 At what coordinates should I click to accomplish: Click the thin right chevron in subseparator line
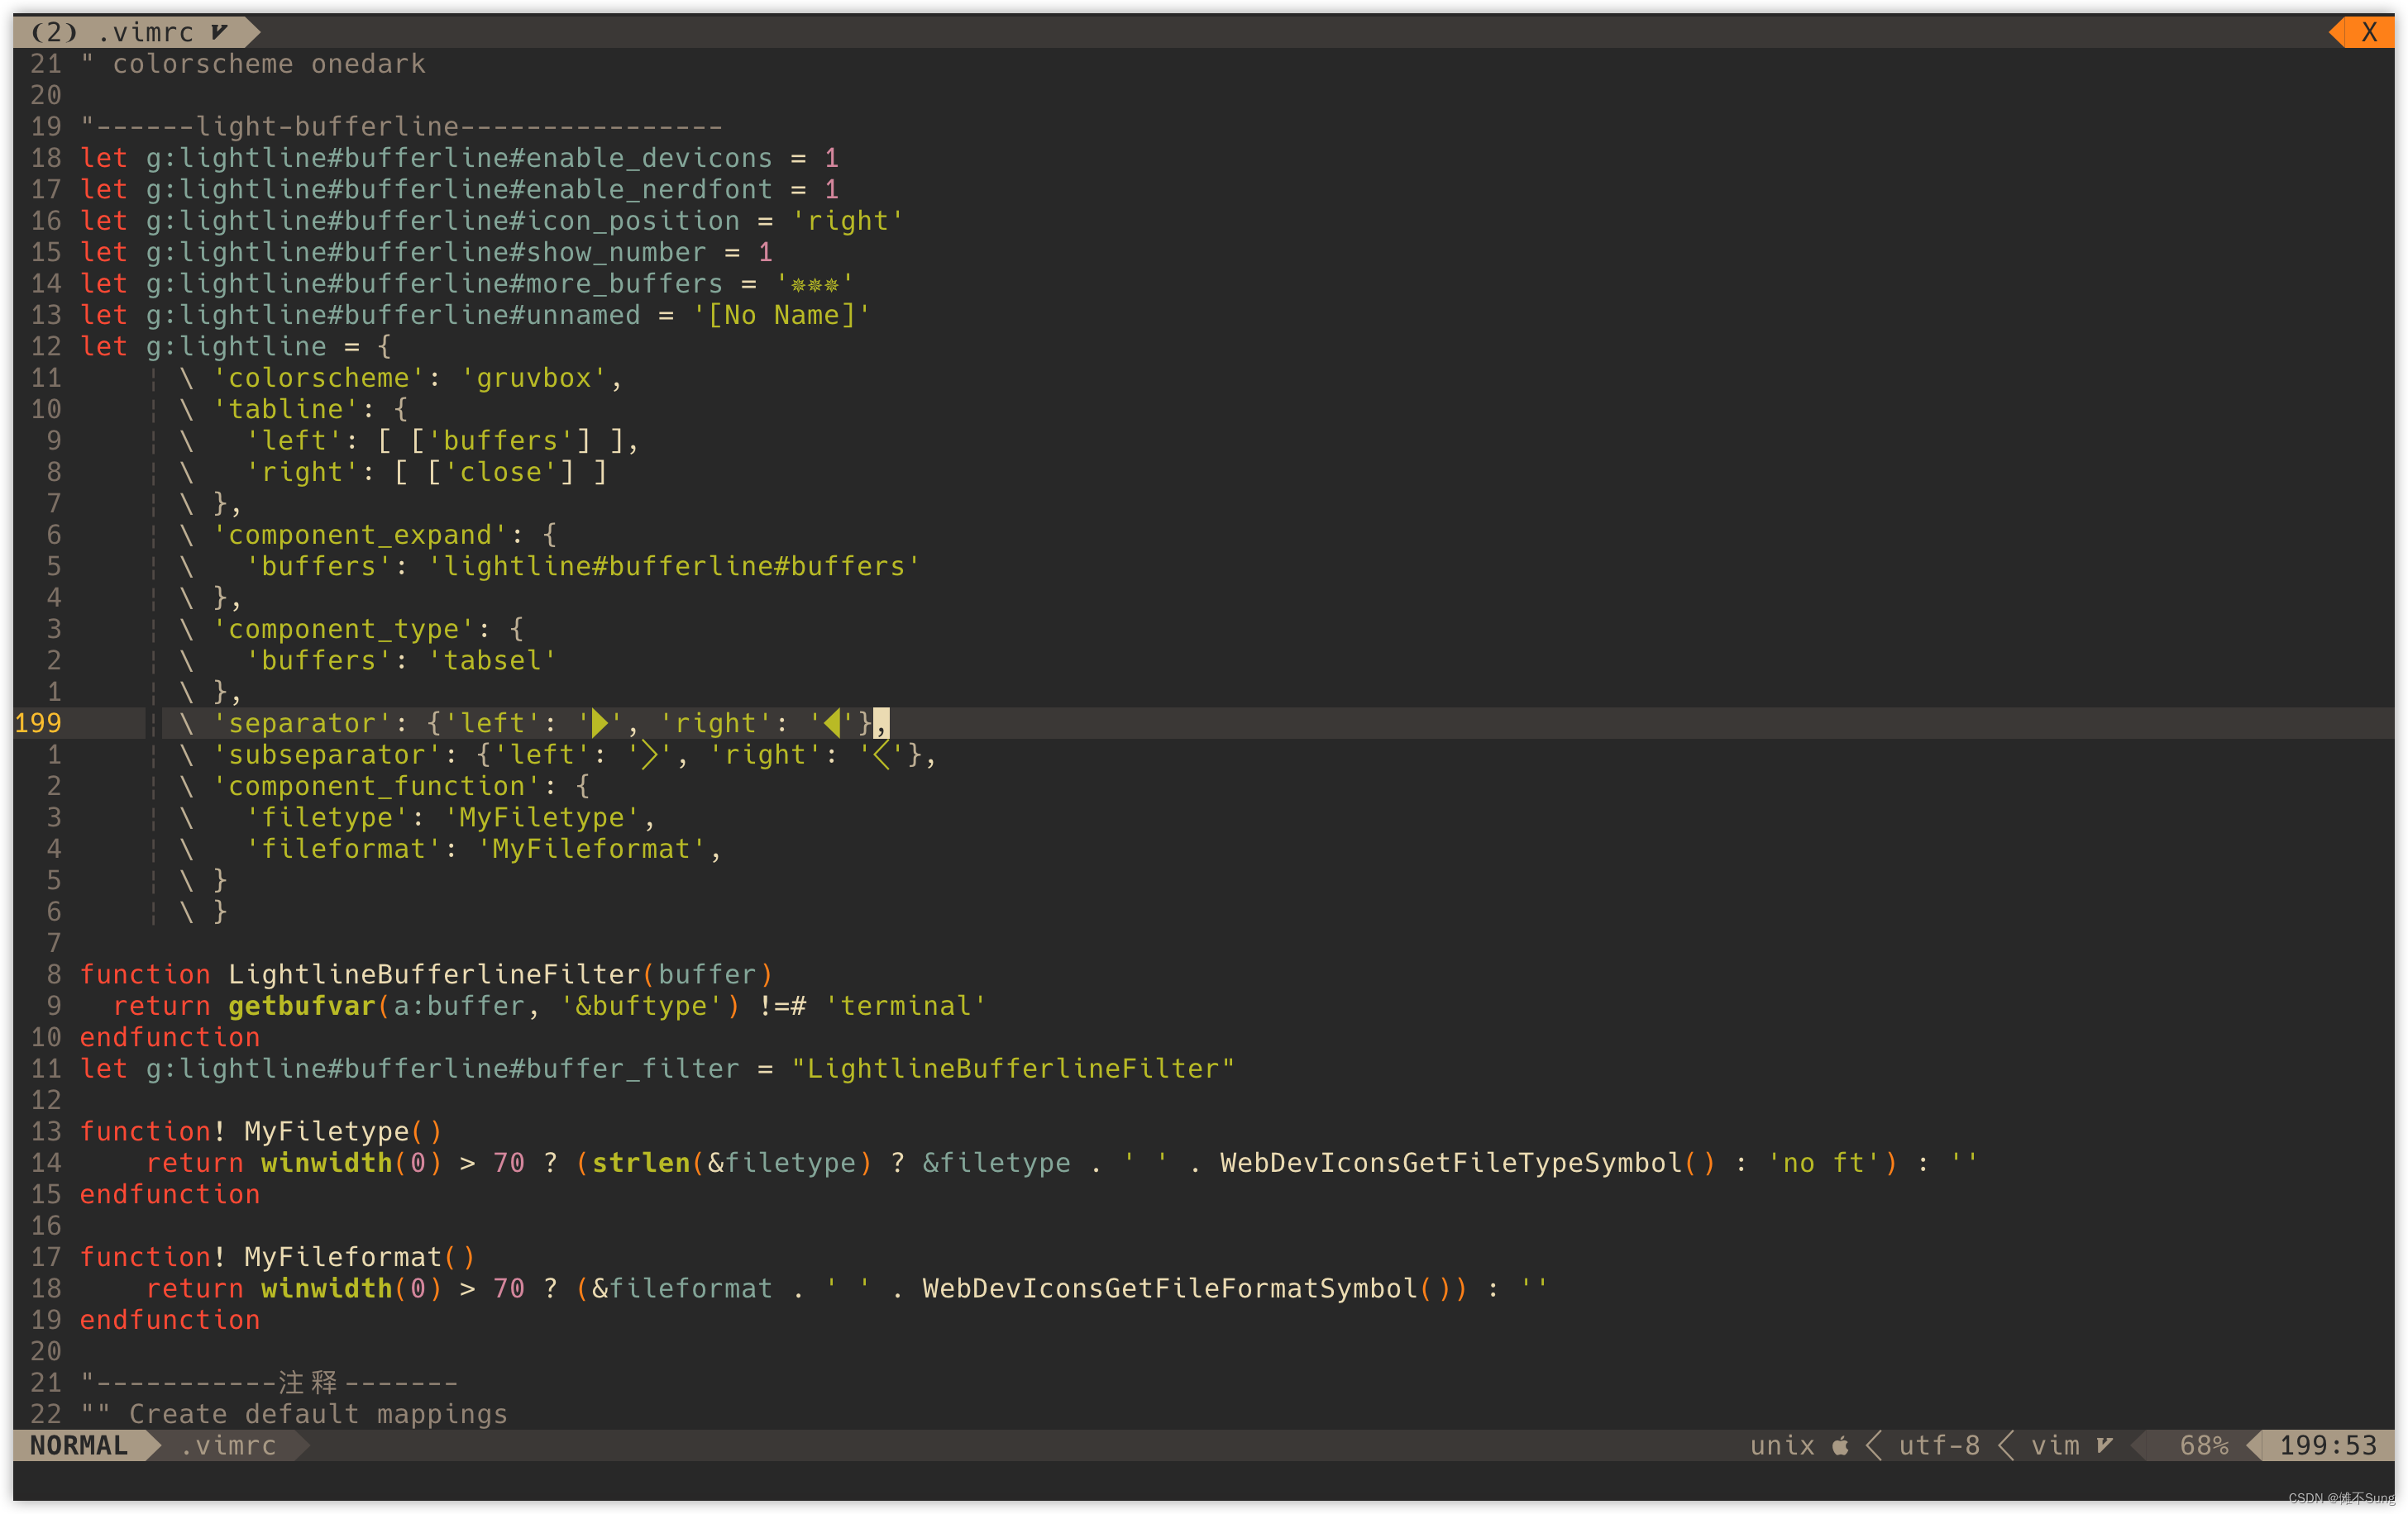650,755
